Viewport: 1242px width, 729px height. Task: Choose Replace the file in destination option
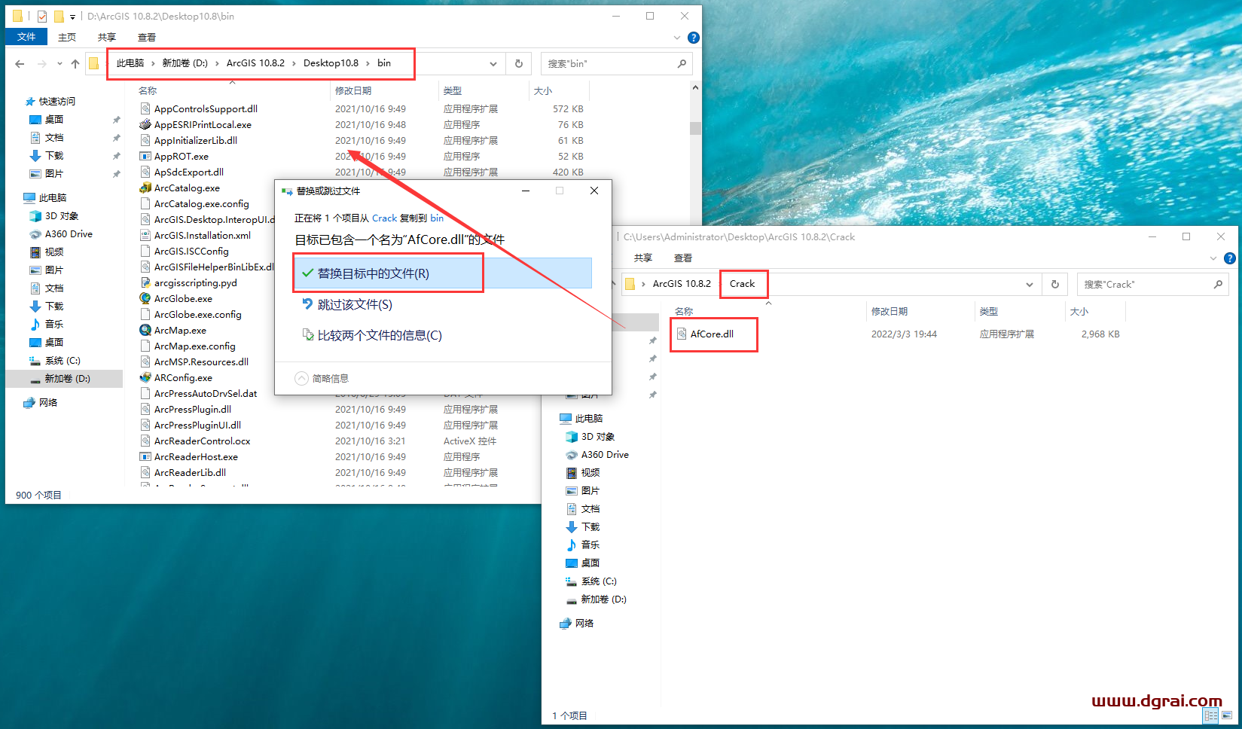[x=443, y=273]
